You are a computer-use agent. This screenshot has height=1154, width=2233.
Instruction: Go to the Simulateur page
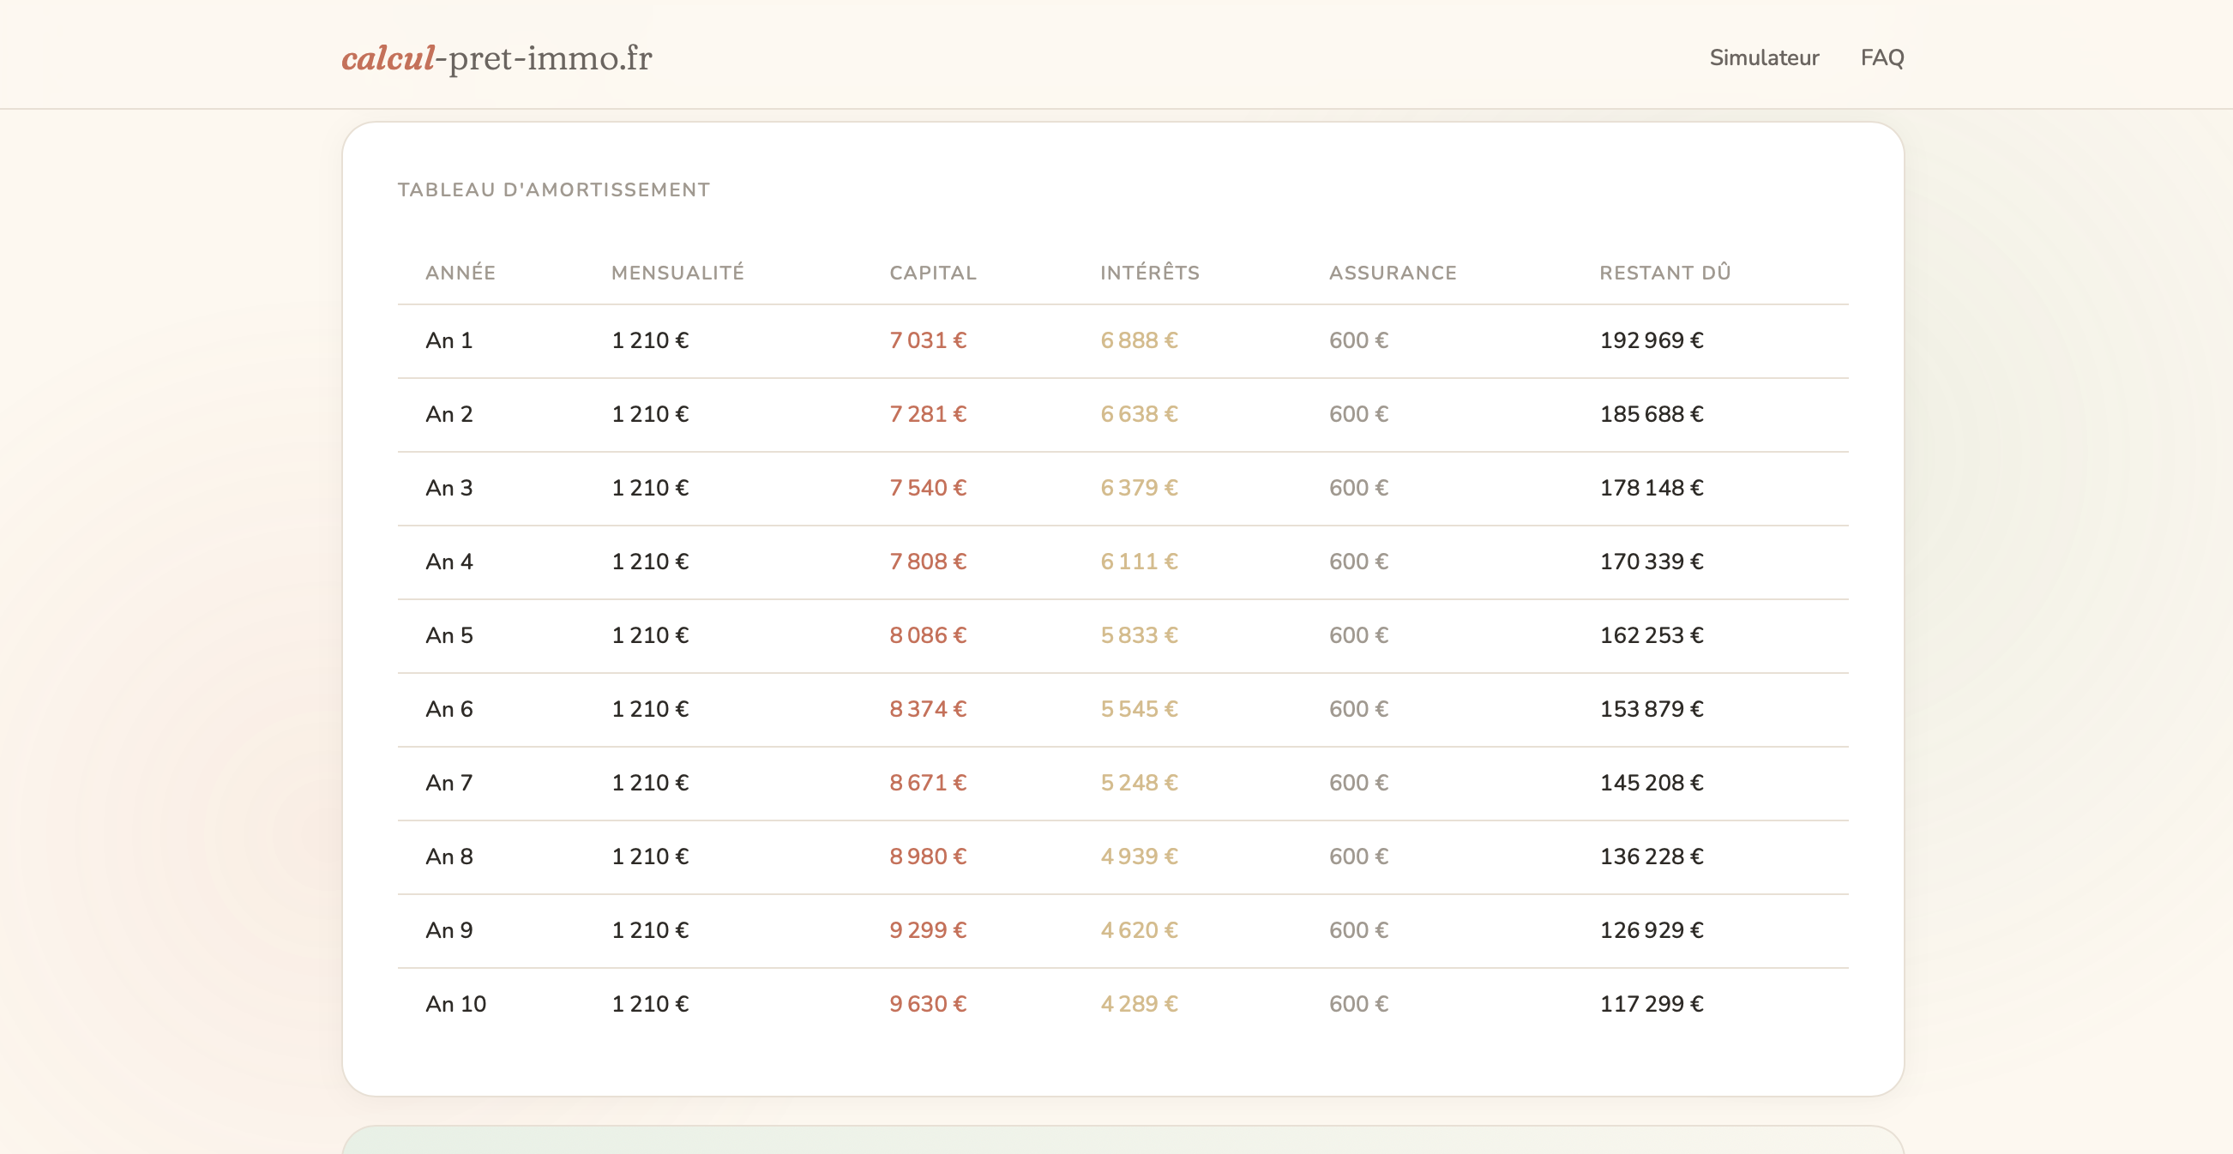(x=1764, y=58)
